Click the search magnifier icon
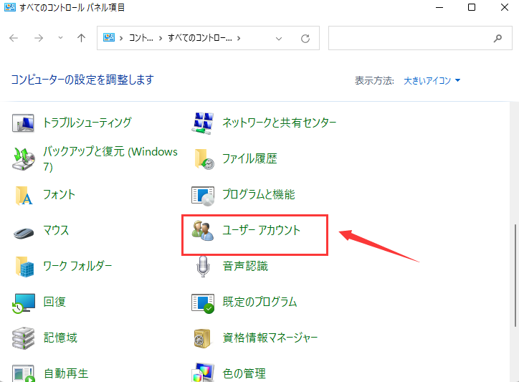The height and width of the screenshot is (382, 519). (x=497, y=39)
